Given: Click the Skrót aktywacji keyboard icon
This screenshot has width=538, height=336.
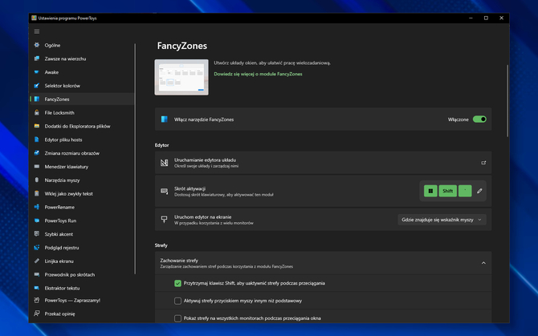Looking at the screenshot, I should 165,191.
